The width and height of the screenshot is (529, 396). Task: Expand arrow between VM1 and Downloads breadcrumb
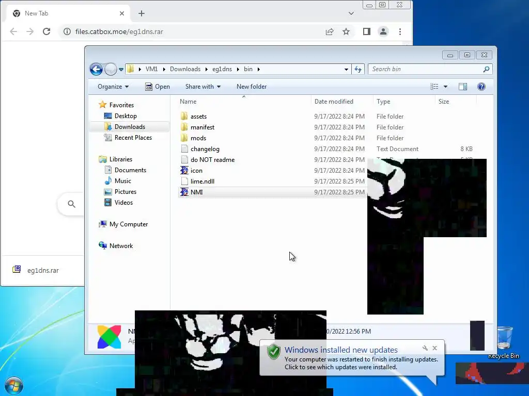(164, 70)
